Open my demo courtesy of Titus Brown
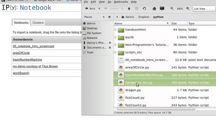This screenshot has height=121, width=216. tap(35, 67)
